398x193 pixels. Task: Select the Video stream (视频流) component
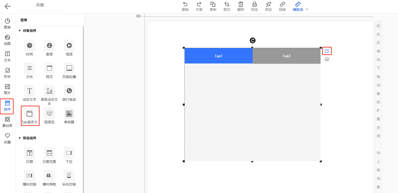tap(49, 116)
